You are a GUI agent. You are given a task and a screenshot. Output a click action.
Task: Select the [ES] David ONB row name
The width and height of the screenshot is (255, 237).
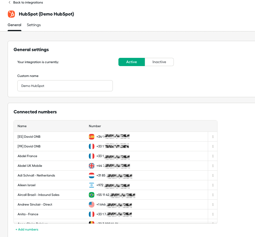coord(29,137)
